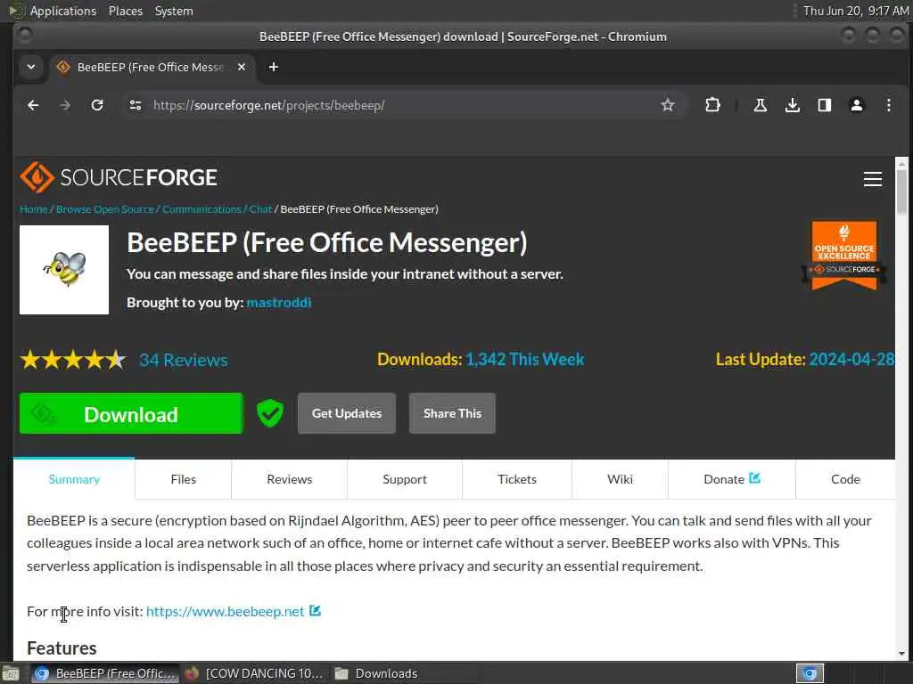The image size is (913, 684).
Task: Click the external link icon after beebeep.net
Action: tap(315, 611)
